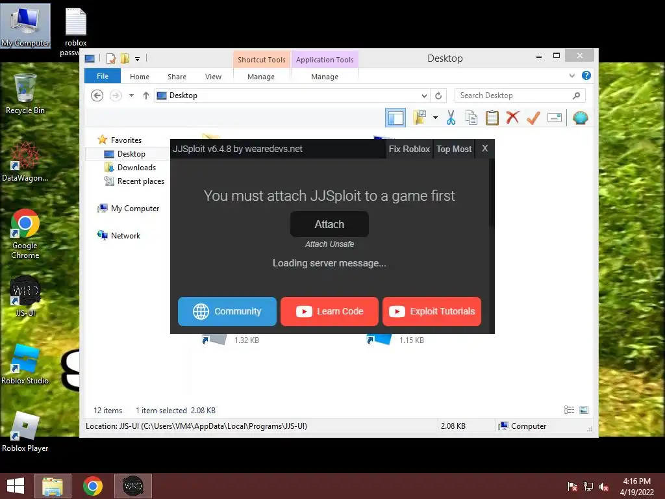Image resolution: width=665 pixels, height=499 pixels.
Task: Switch to large icons view in status bar
Action: pyautogui.click(x=584, y=410)
